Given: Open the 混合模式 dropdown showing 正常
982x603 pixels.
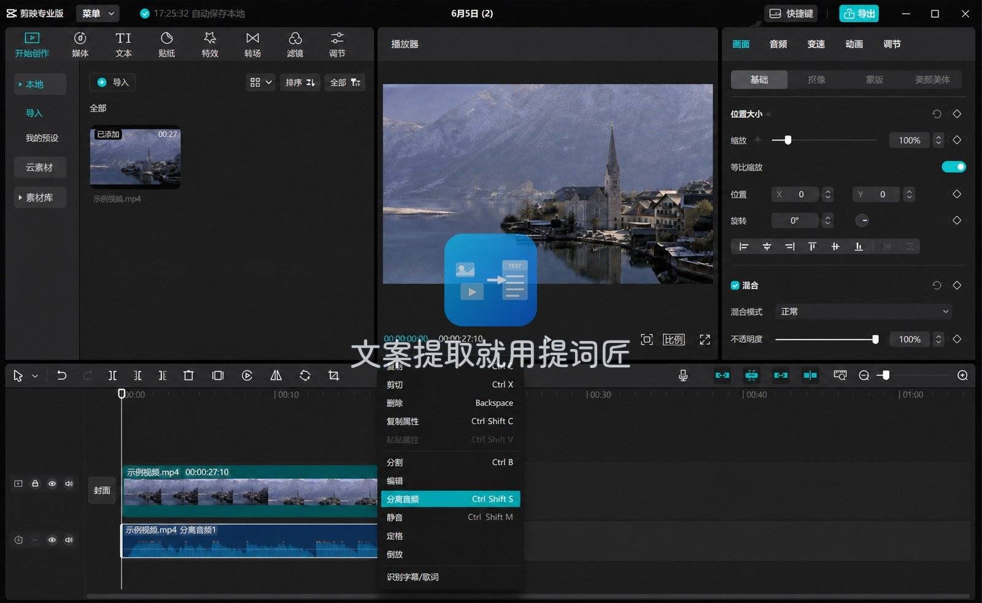Looking at the screenshot, I should click(x=864, y=312).
